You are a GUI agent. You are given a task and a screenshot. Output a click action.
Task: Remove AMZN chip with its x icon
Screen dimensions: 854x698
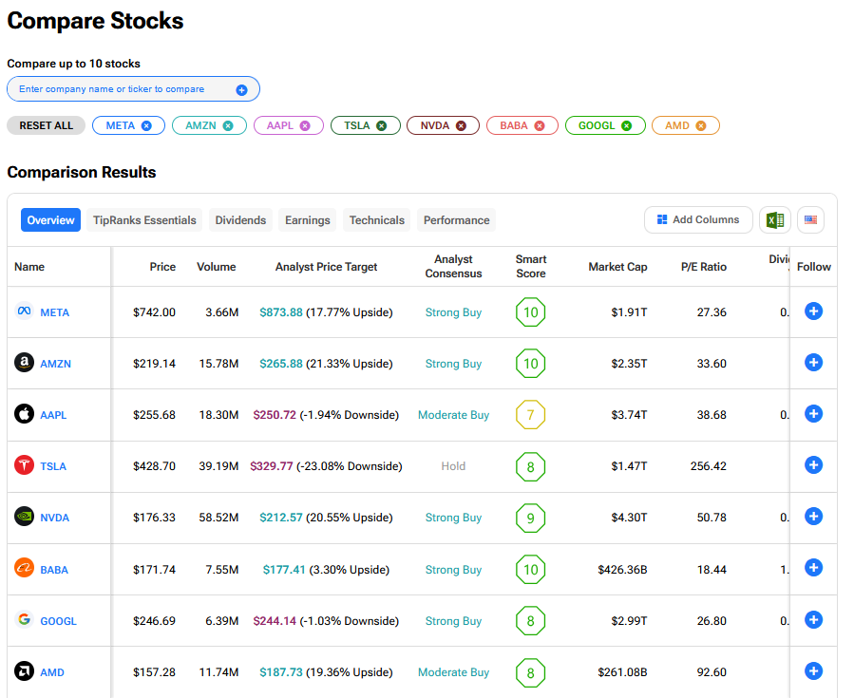228,125
